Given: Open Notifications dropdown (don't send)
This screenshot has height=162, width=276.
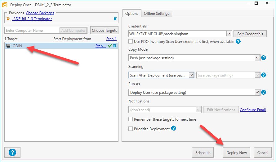Looking at the screenshot, I should coord(165,110).
